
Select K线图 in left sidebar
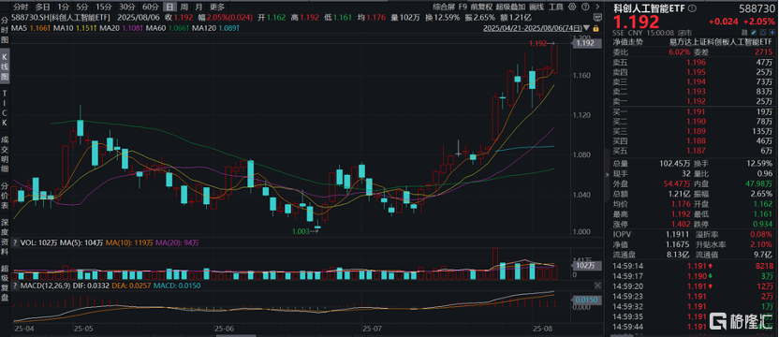tap(5, 66)
